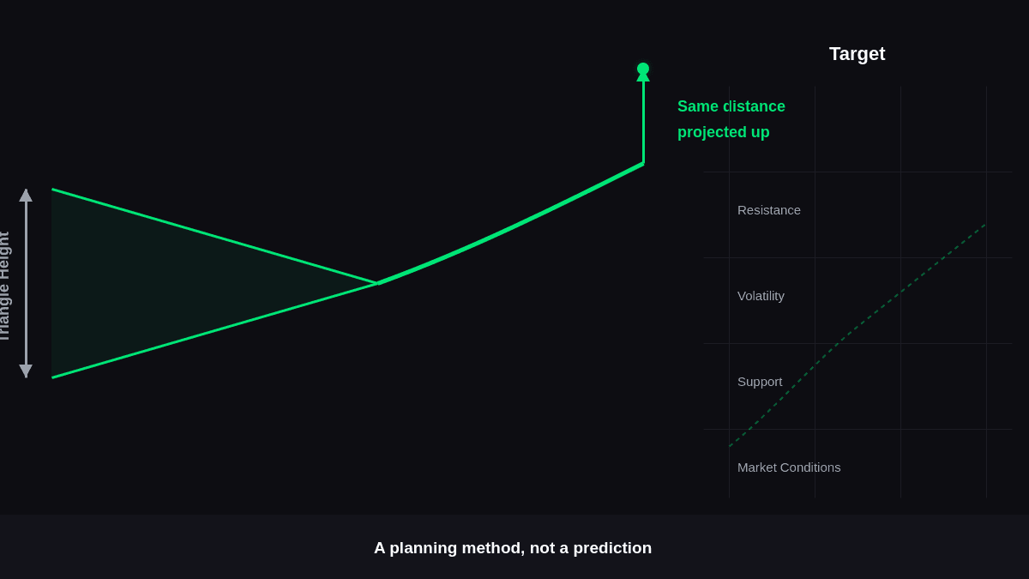Click the lower edge line of triangle
Screen dimensions: 1029x579
coord(214,330)
